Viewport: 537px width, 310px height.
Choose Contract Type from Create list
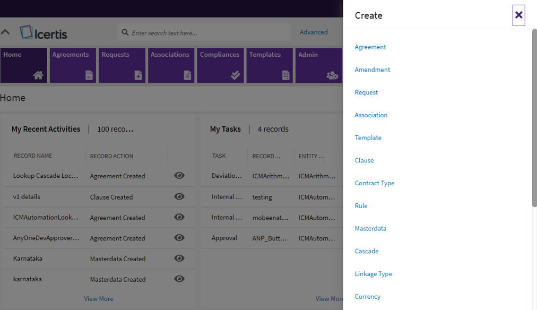tap(375, 183)
